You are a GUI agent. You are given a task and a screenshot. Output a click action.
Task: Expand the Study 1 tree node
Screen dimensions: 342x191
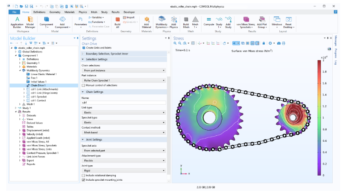[x=16, y=108]
